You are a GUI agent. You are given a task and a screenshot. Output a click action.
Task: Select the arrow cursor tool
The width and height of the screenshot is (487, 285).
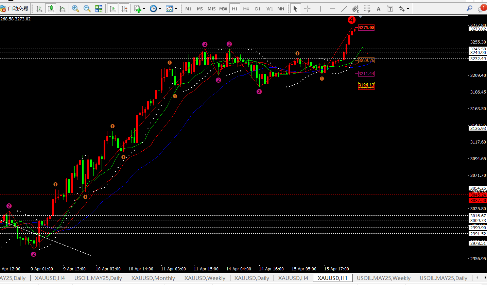[295, 9]
